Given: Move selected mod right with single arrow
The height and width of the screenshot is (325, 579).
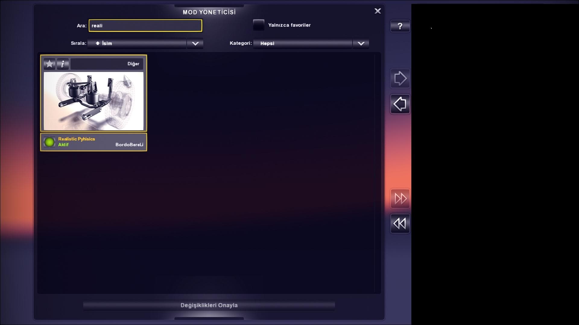Looking at the screenshot, I should (400, 79).
